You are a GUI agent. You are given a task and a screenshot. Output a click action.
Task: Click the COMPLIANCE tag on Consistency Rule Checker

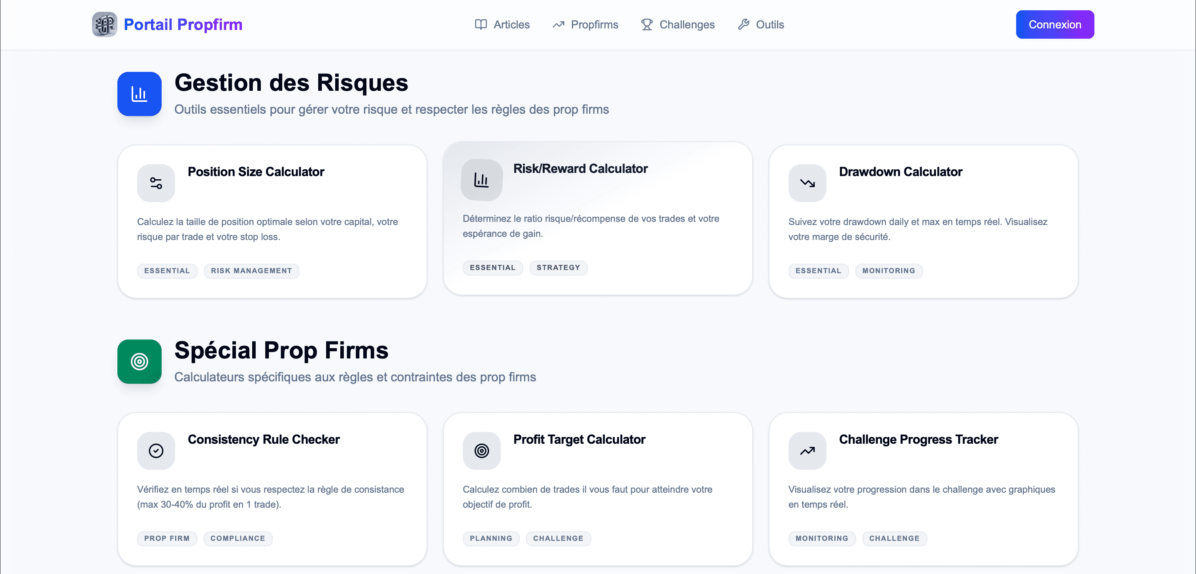[238, 538]
